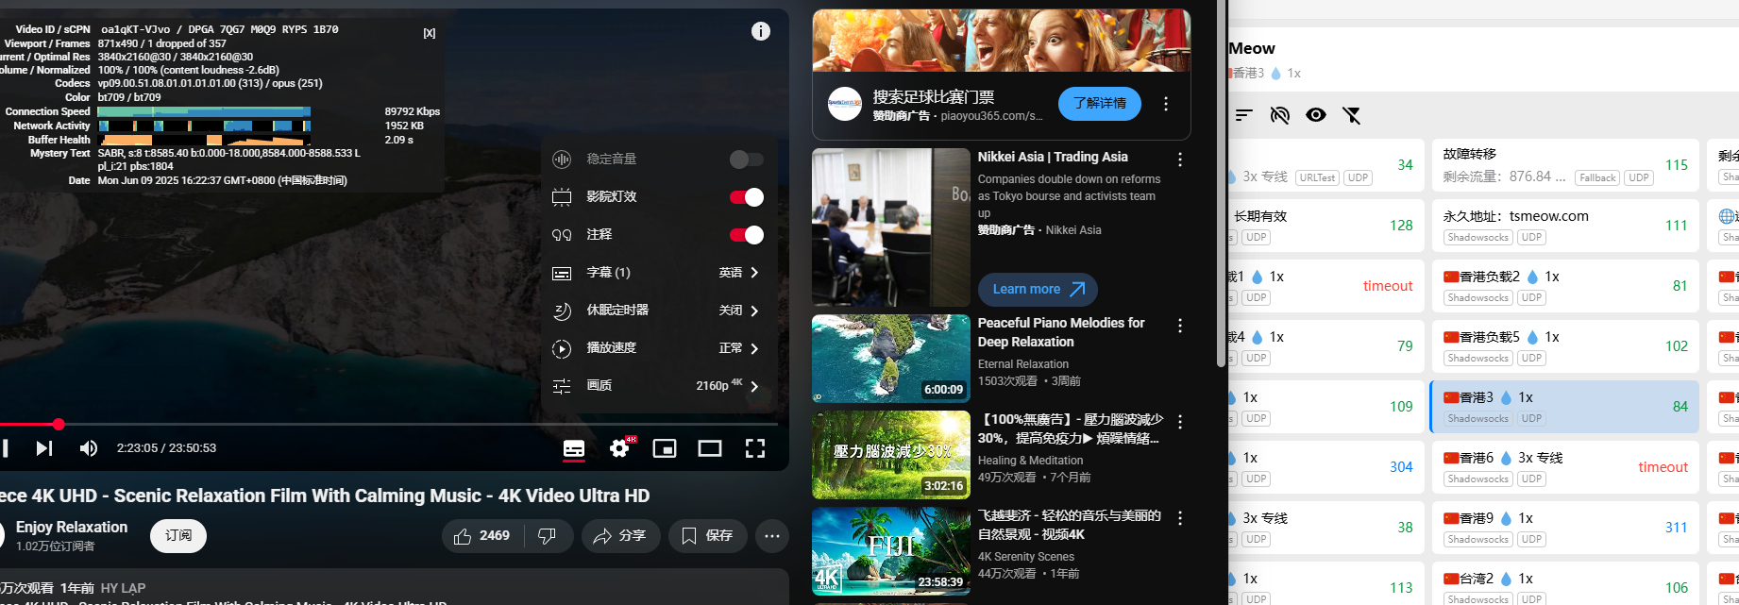Expand the 关闭 sleep timer chevron

click(754, 311)
